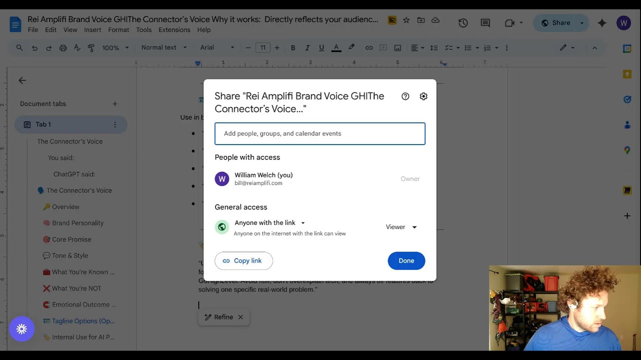Click spelling and grammar check icon

click(x=77, y=48)
